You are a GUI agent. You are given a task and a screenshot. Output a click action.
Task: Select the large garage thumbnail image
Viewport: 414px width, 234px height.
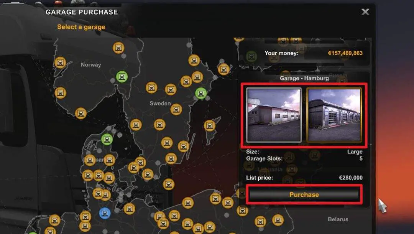pos(334,115)
